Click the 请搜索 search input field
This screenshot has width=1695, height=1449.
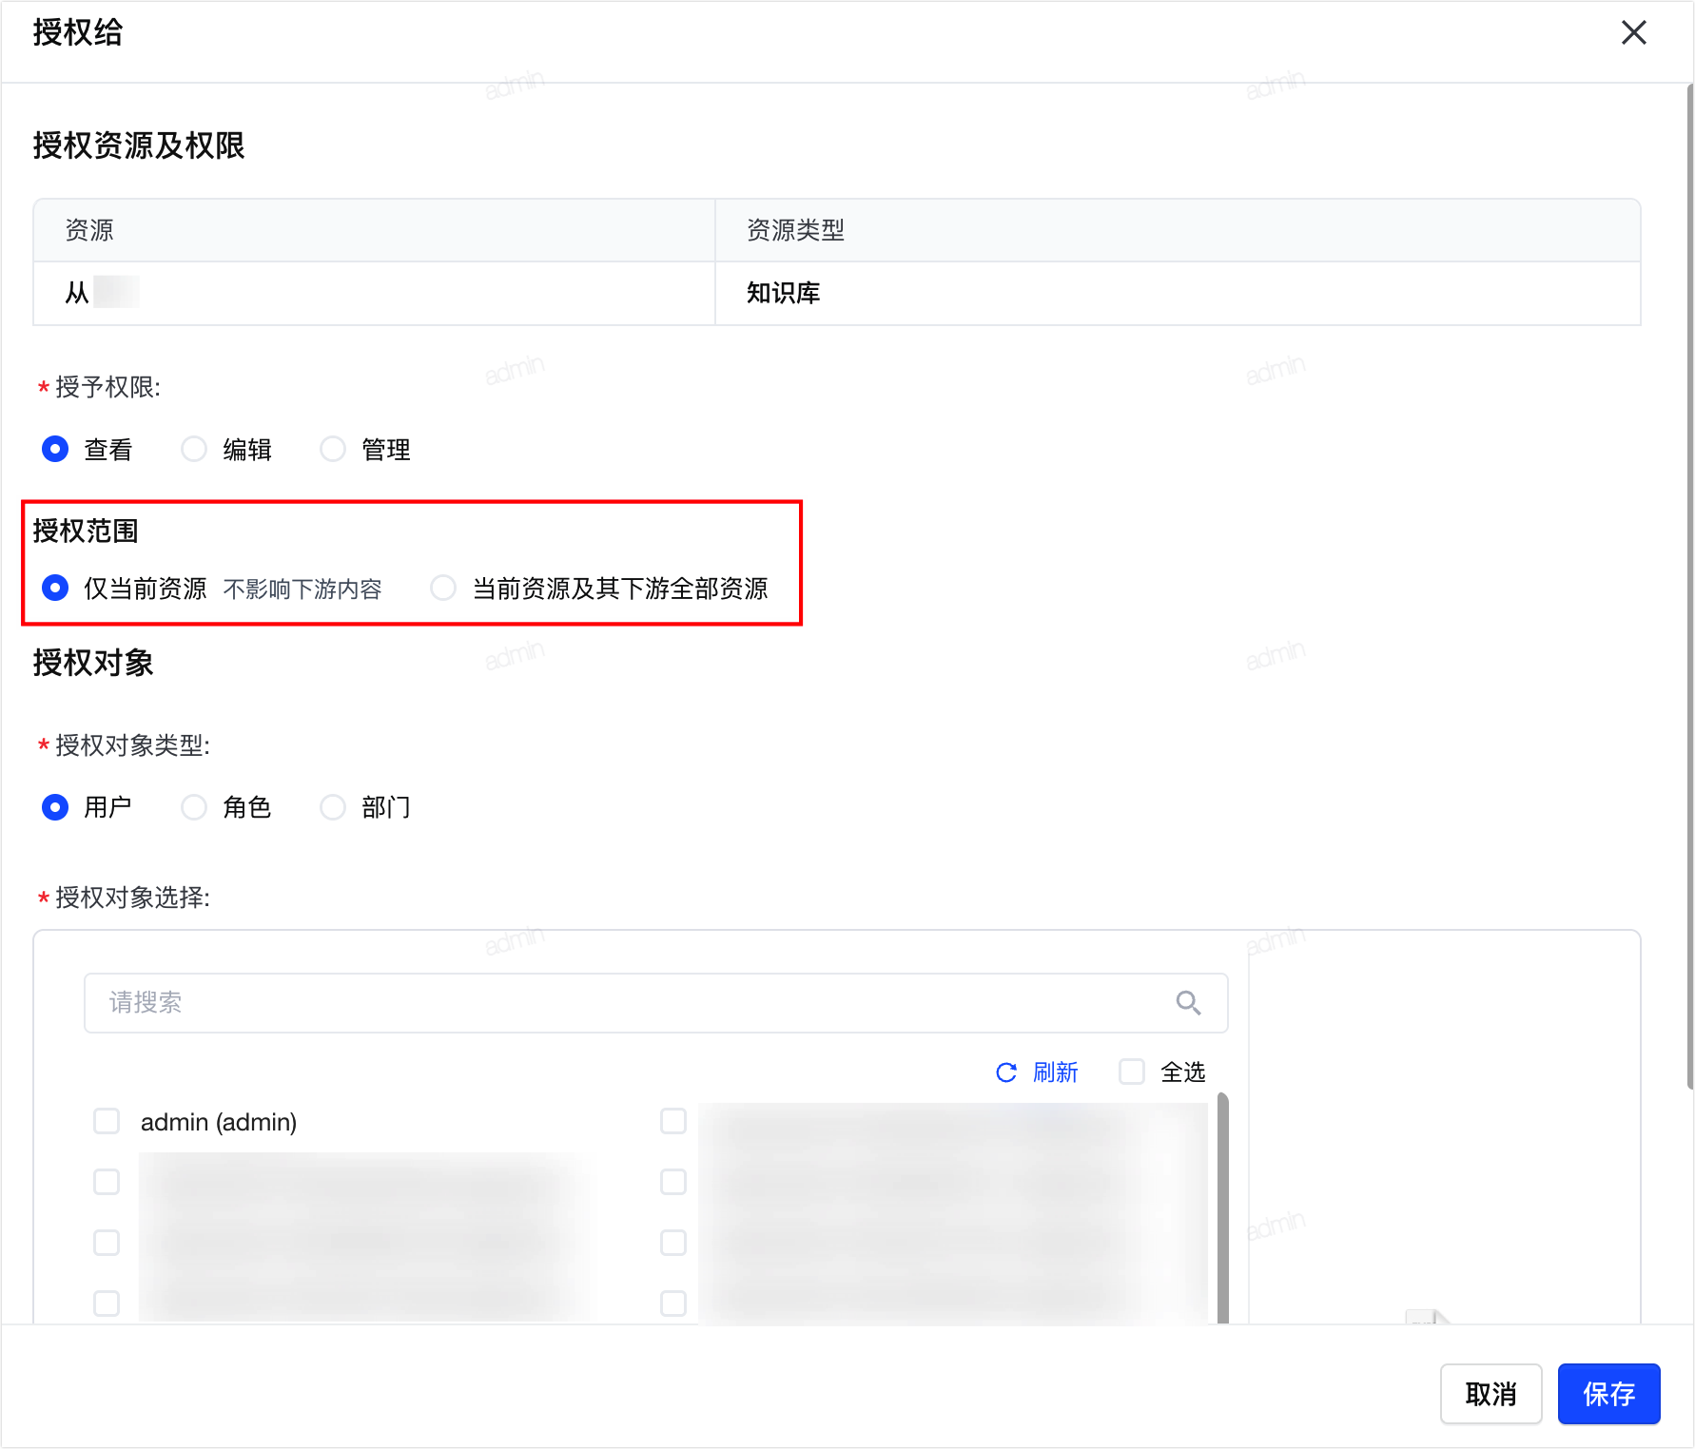(x=655, y=1002)
